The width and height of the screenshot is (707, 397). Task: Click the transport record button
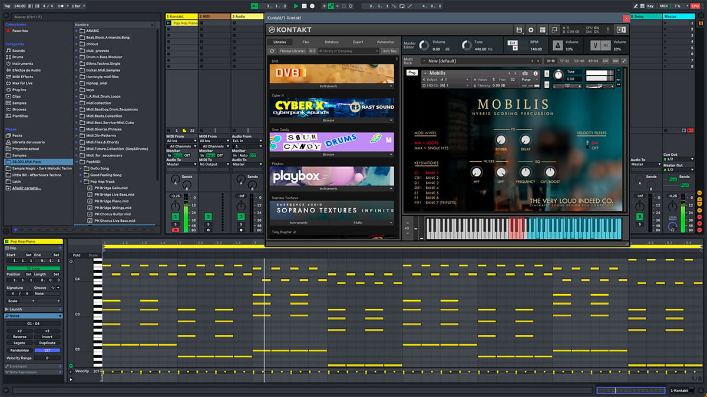312,6
